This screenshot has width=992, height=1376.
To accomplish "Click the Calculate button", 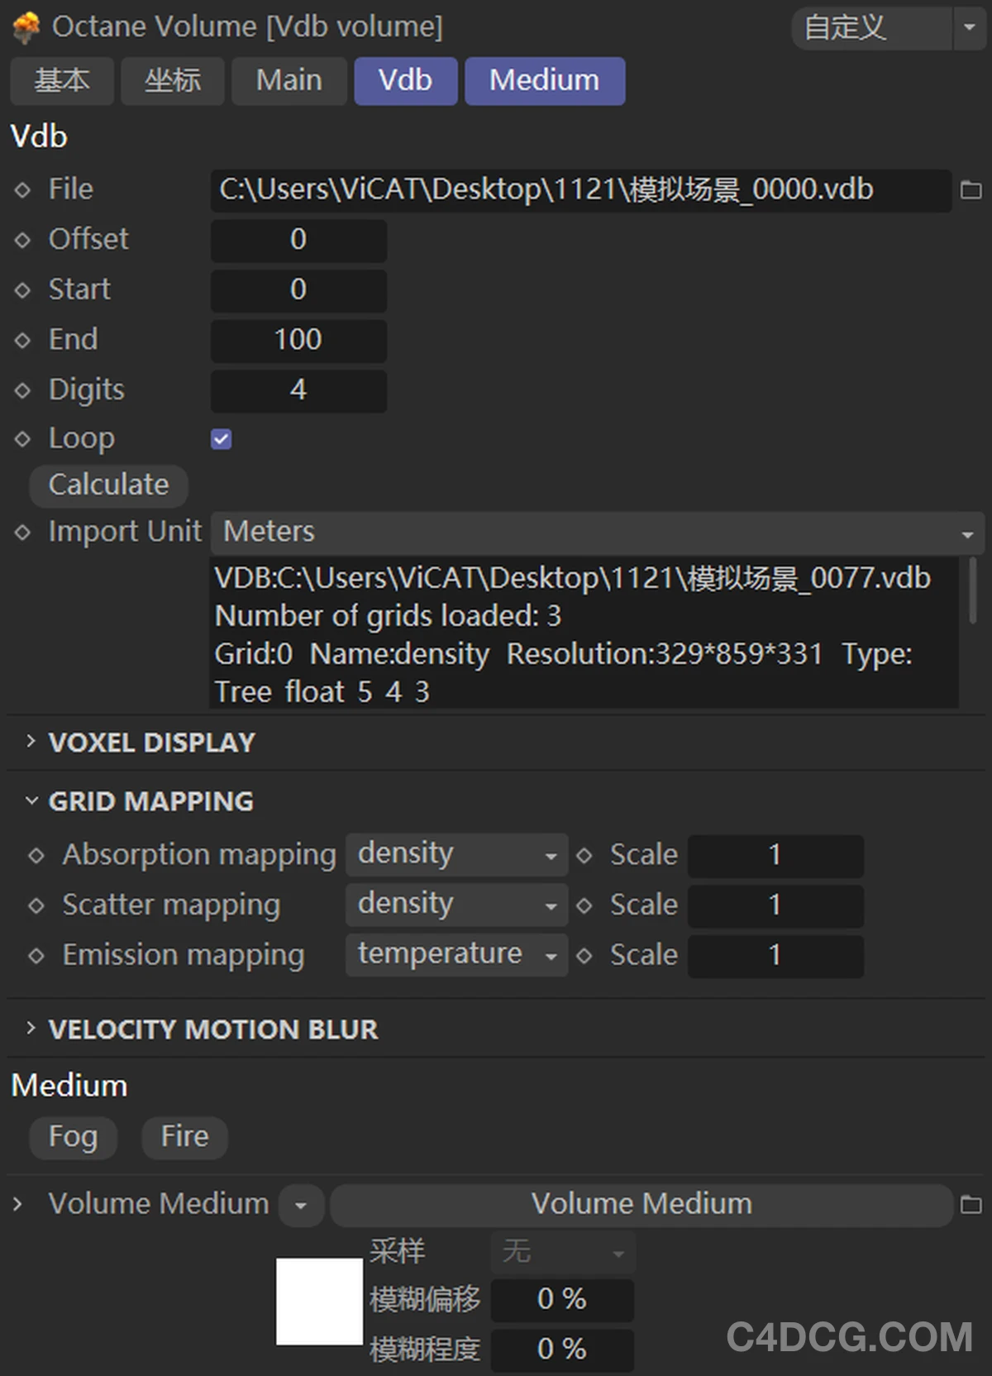I will coord(108,485).
